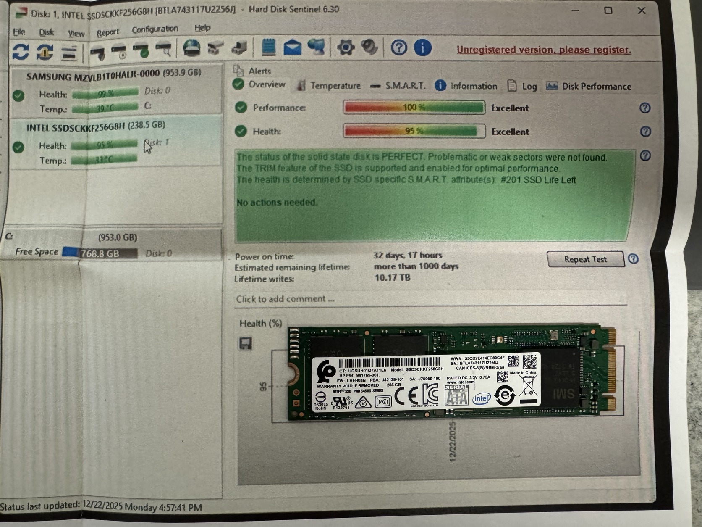The width and height of the screenshot is (702, 527).
Task: Click the Samsung disk Temp 39 °C bar
Action: (105, 108)
